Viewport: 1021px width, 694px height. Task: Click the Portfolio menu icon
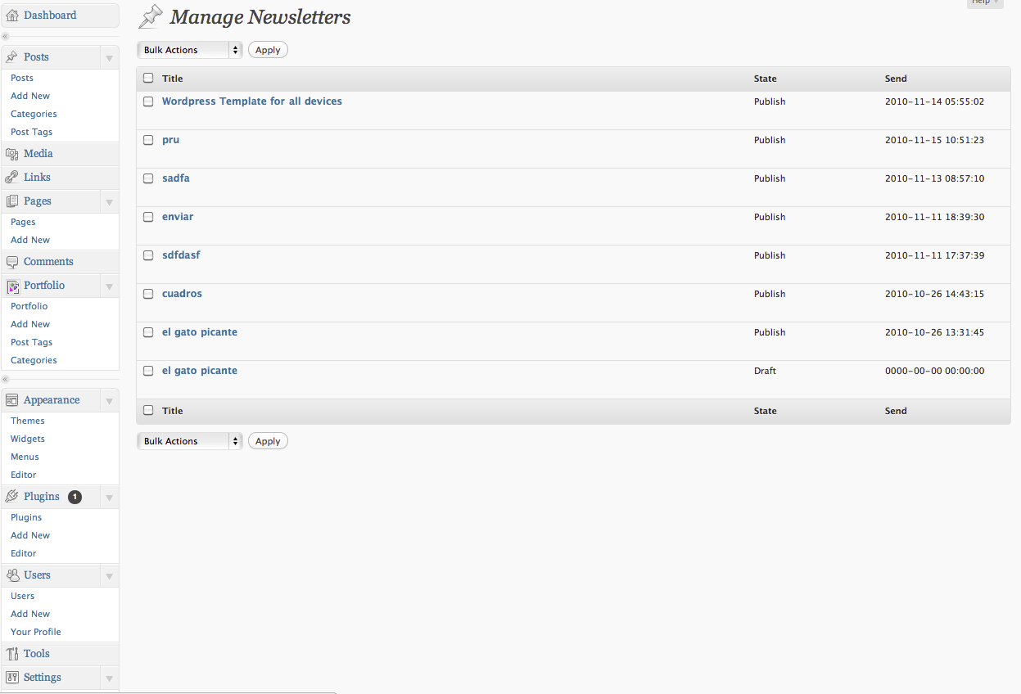coord(12,286)
